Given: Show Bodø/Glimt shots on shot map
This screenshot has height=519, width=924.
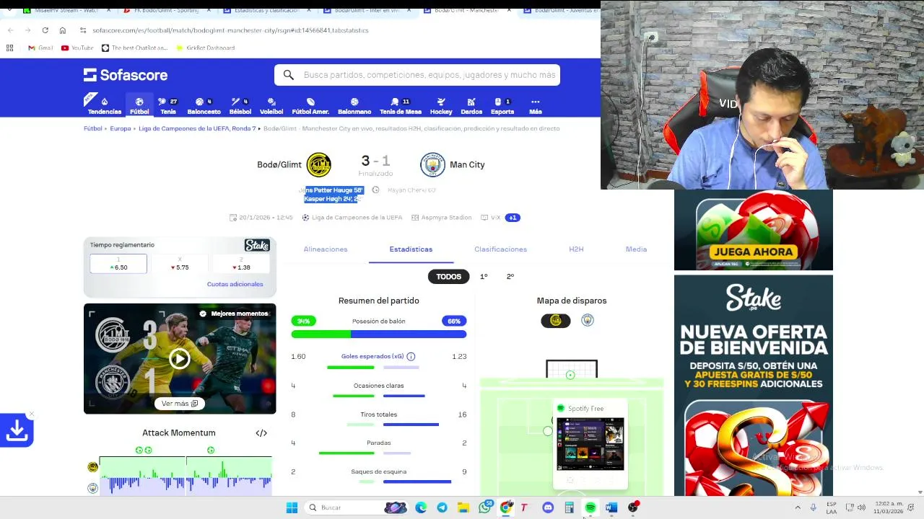Looking at the screenshot, I should coord(556,321).
